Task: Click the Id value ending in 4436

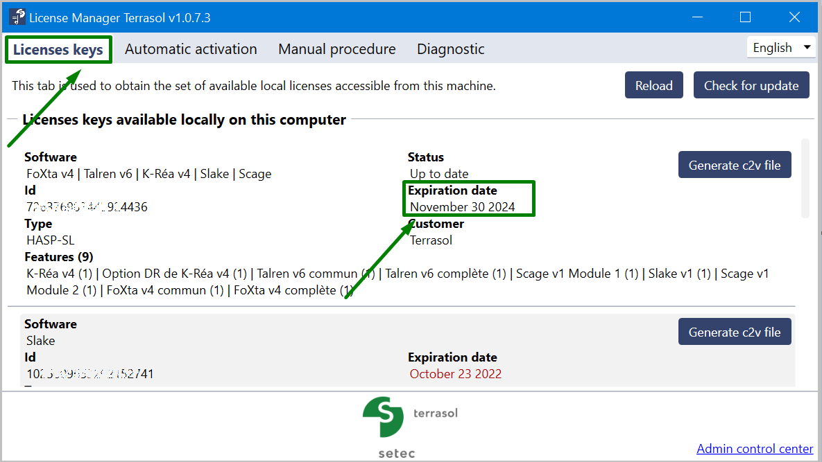Action: coord(87,207)
